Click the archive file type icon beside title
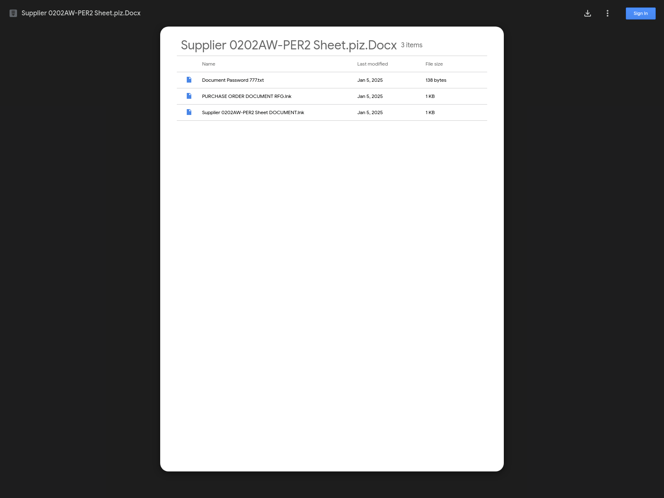 [x=13, y=13]
